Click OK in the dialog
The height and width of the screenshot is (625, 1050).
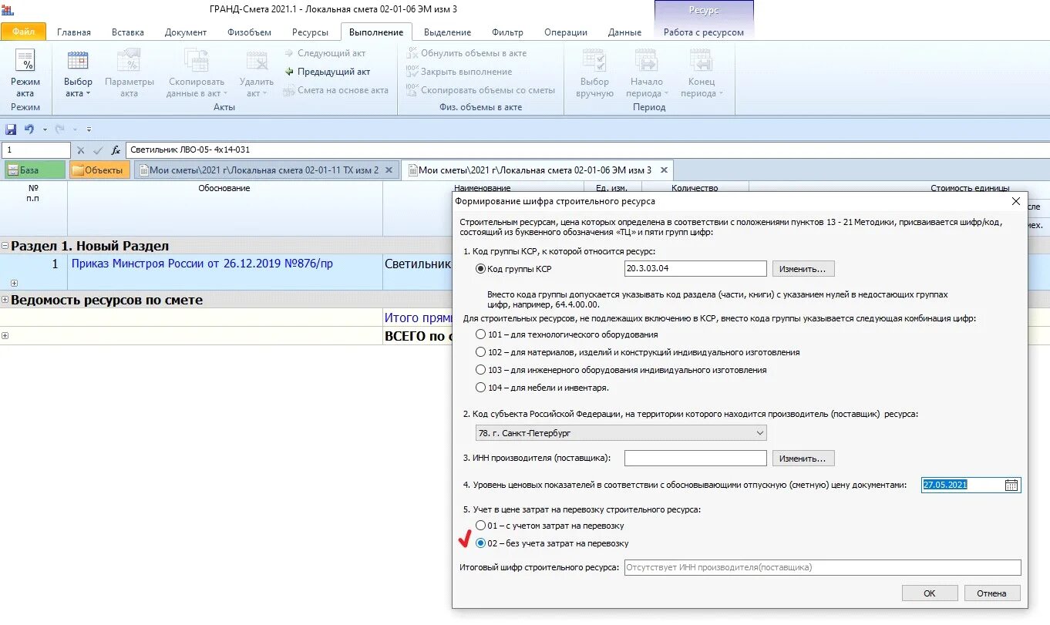(930, 593)
